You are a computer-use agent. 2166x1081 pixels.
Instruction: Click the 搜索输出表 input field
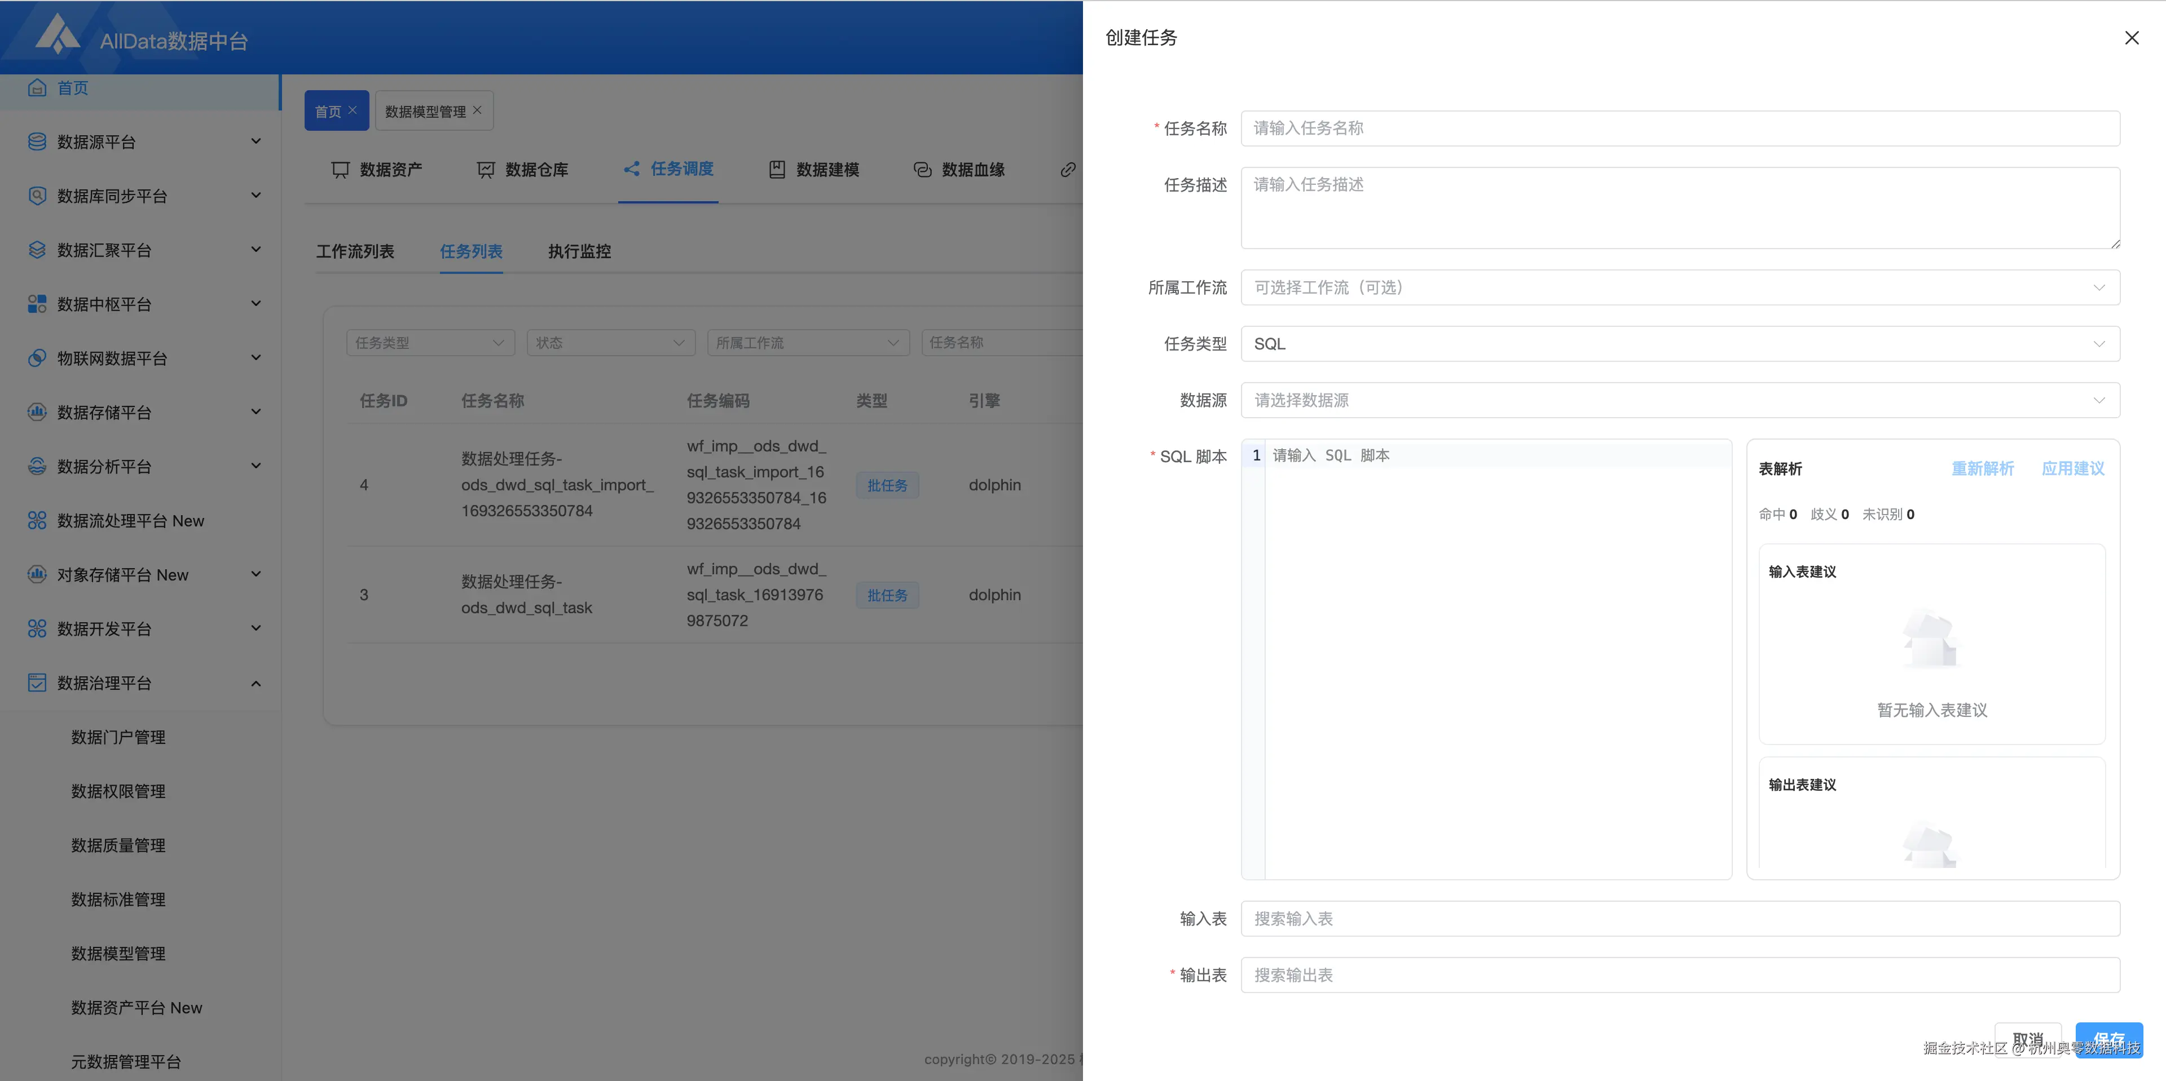(x=1679, y=975)
